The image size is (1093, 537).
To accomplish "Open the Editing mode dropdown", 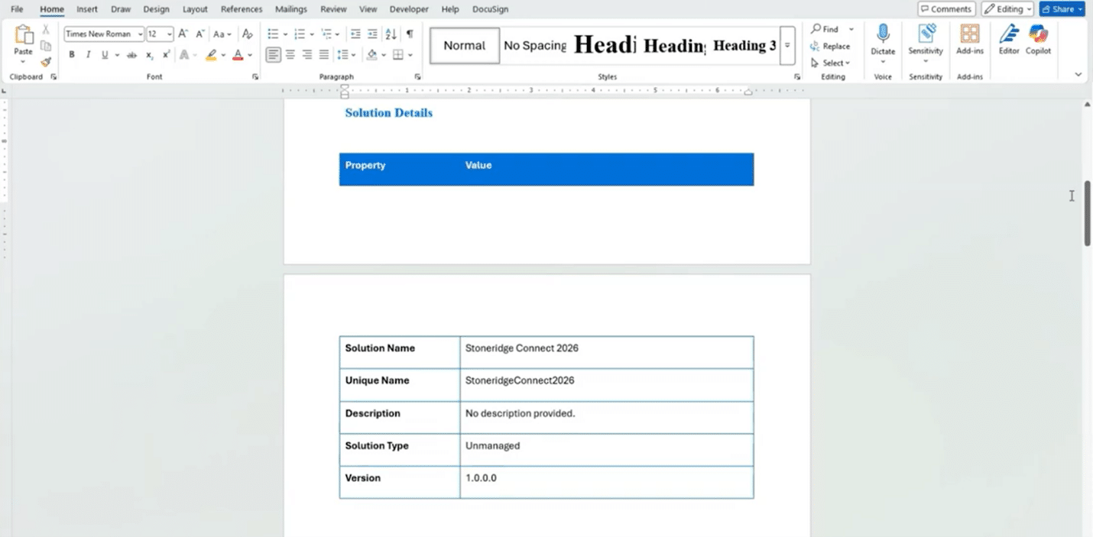I will [x=1007, y=9].
